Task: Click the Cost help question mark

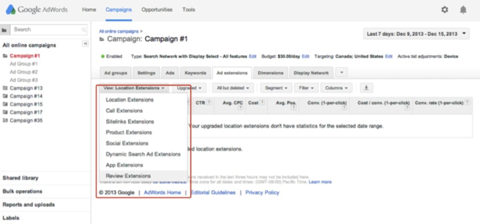Action: (x=263, y=103)
